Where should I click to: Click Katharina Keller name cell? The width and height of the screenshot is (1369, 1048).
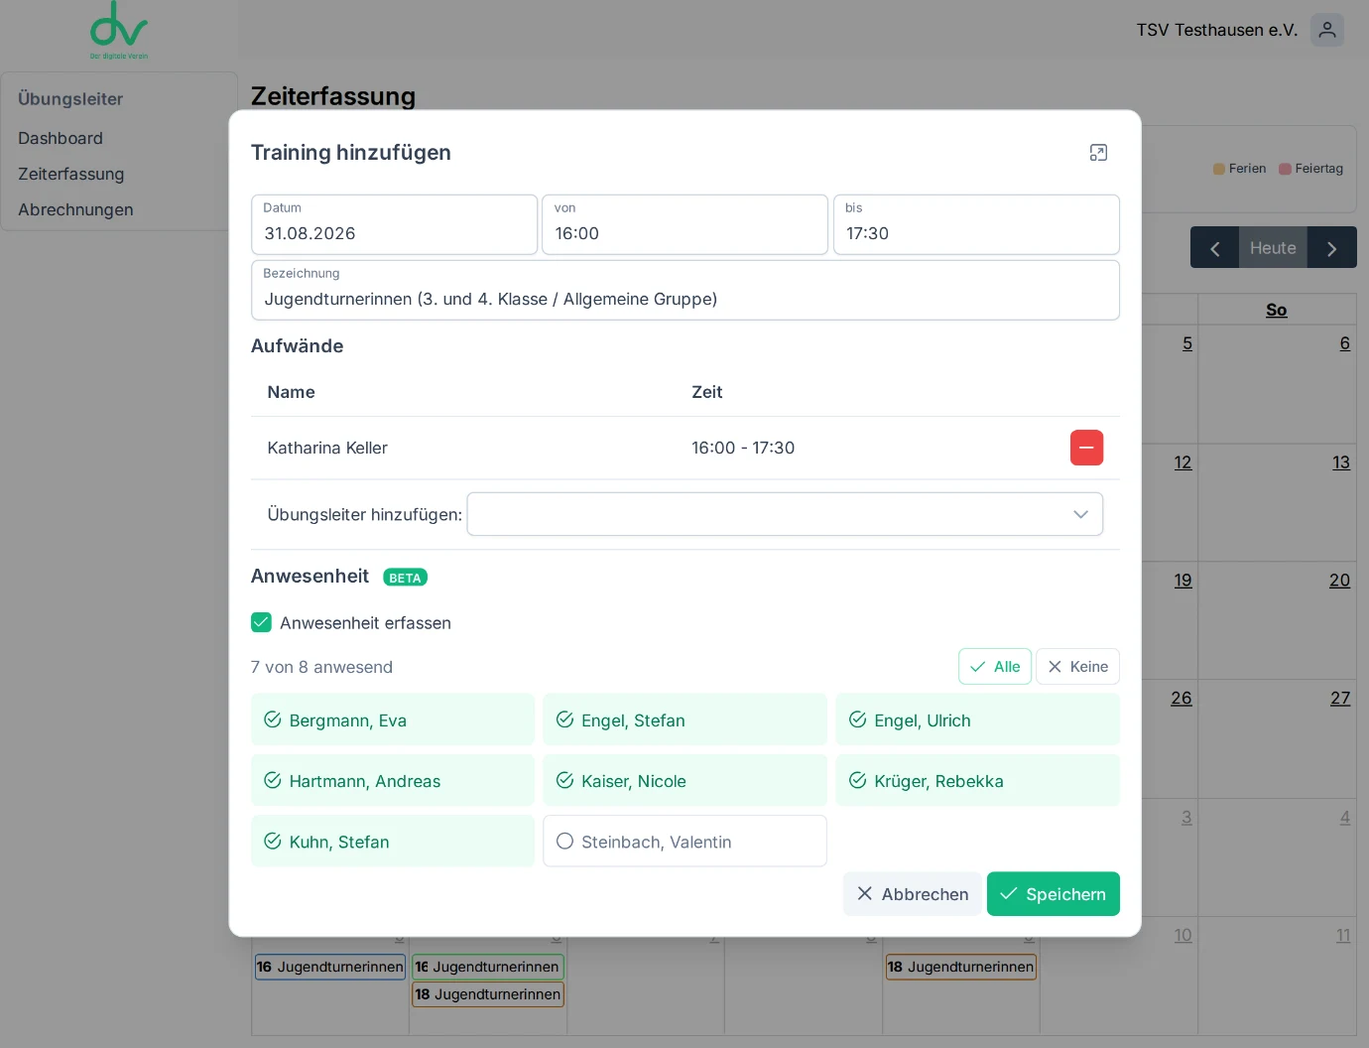pyautogui.click(x=327, y=448)
